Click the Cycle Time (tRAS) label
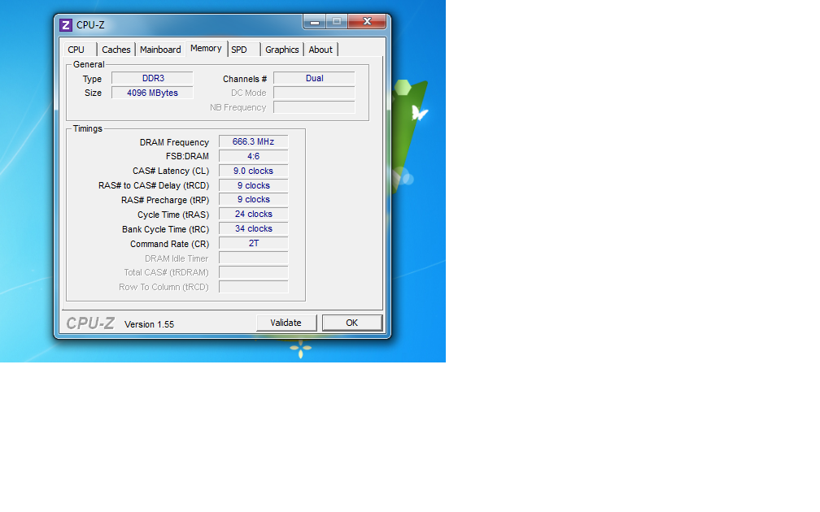The height and width of the screenshot is (512, 820). (173, 215)
